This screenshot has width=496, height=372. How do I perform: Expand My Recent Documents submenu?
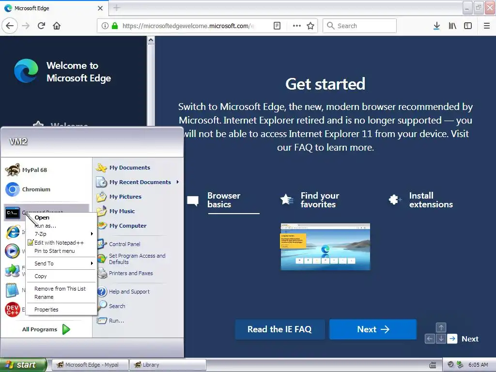(138, 182)
